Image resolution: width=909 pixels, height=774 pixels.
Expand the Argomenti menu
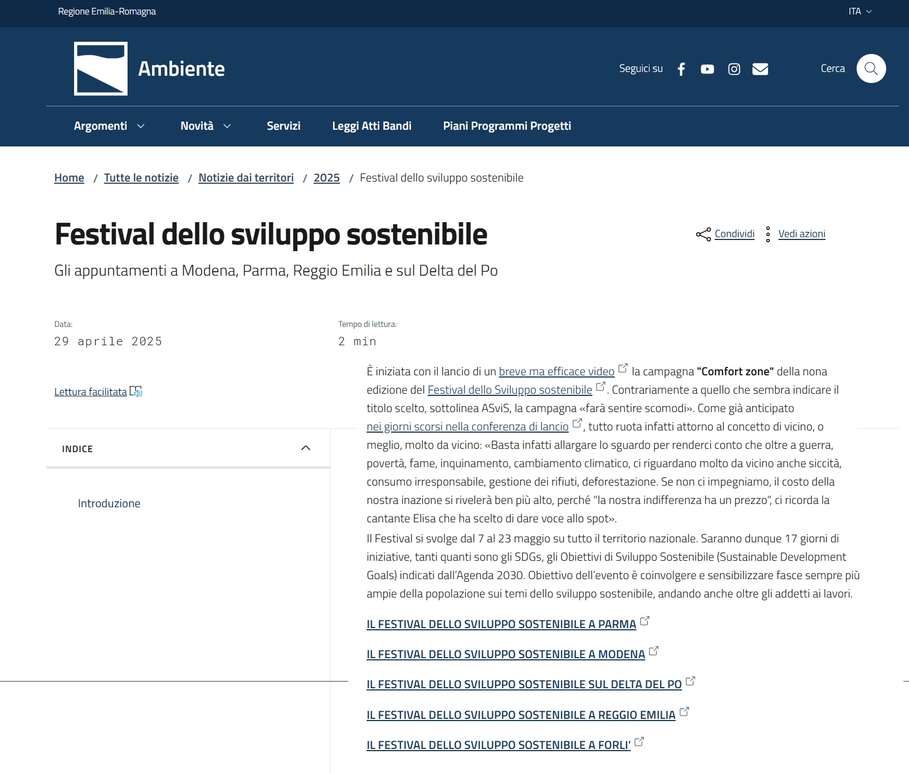coord(109,126)
